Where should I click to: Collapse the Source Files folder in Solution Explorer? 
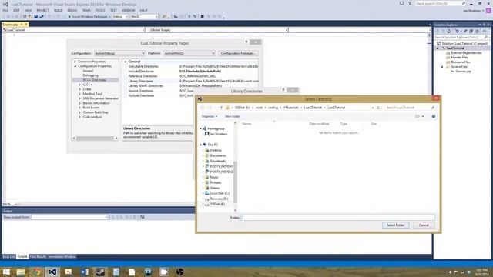pyautogui.click(x=442, y=67)
